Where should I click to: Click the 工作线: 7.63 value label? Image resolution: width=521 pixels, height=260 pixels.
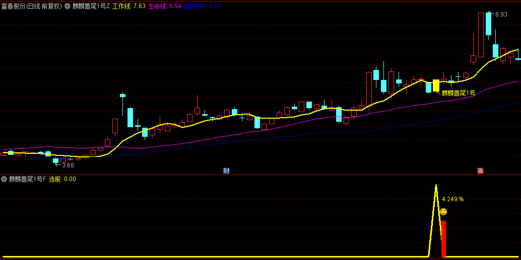129,6
